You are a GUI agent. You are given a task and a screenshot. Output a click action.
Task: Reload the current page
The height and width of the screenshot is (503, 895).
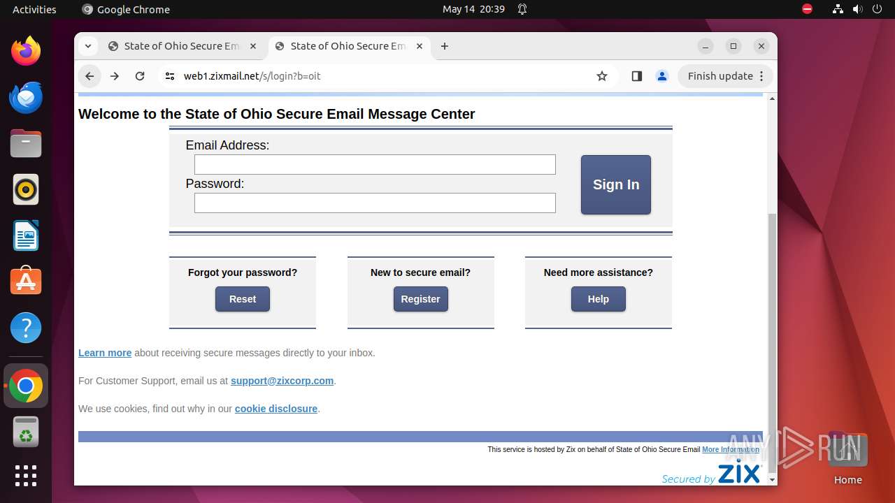(140, 76)
